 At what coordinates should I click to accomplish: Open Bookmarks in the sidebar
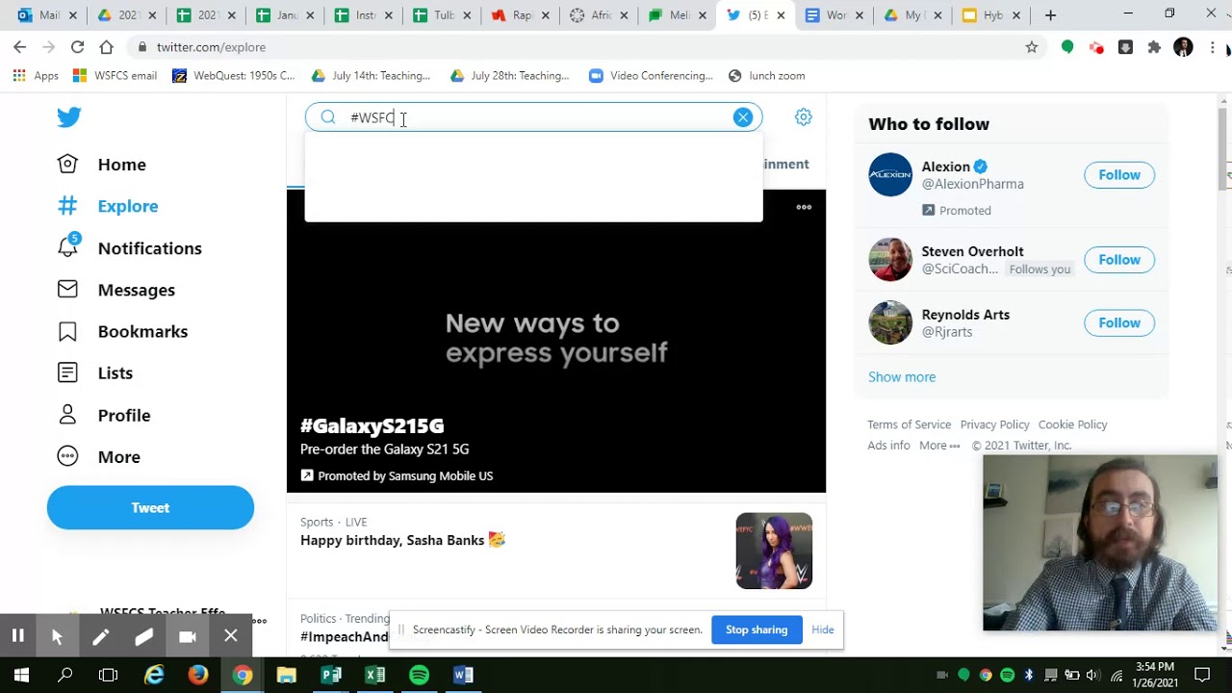click(x=122, y=331)
